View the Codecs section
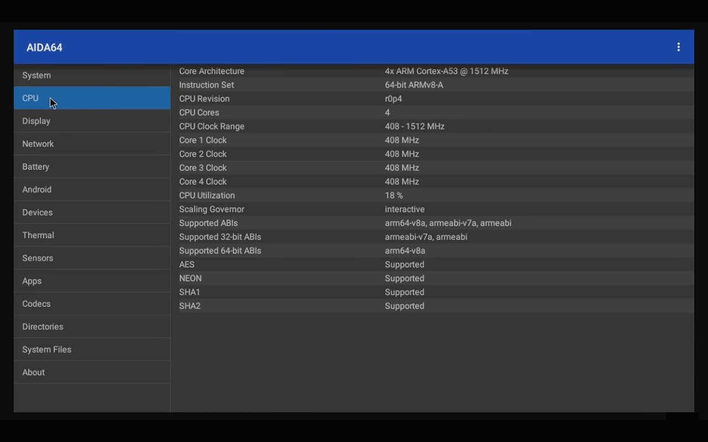The image size is (708, 442). click(x=92, y=304)
